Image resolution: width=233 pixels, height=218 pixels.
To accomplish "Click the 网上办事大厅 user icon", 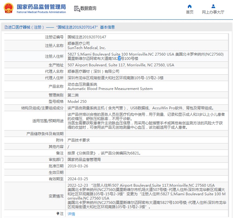I will coord(213,6).
